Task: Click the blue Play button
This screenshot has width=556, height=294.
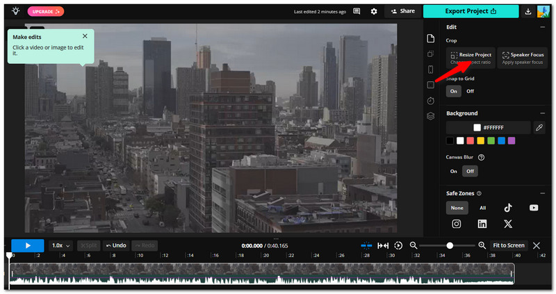Action: 28,245
